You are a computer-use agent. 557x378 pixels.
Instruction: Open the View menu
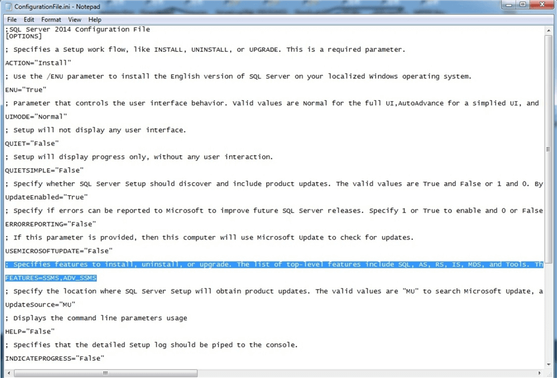(75, 20)
